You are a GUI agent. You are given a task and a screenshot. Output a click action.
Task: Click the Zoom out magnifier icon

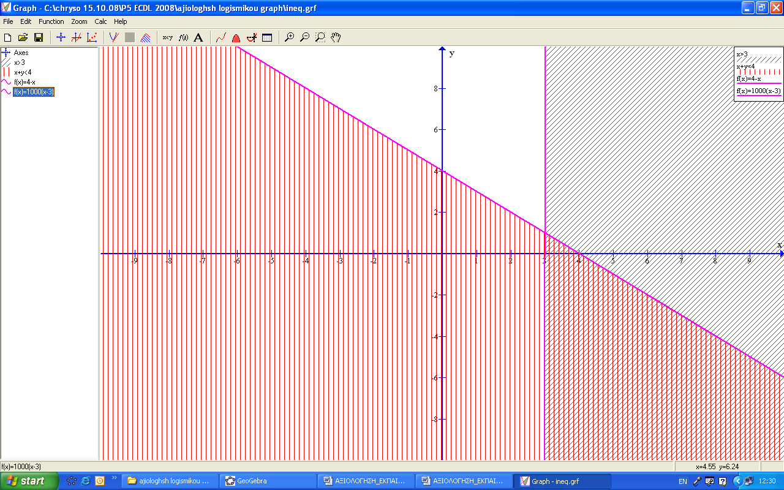tap(304, 37)
